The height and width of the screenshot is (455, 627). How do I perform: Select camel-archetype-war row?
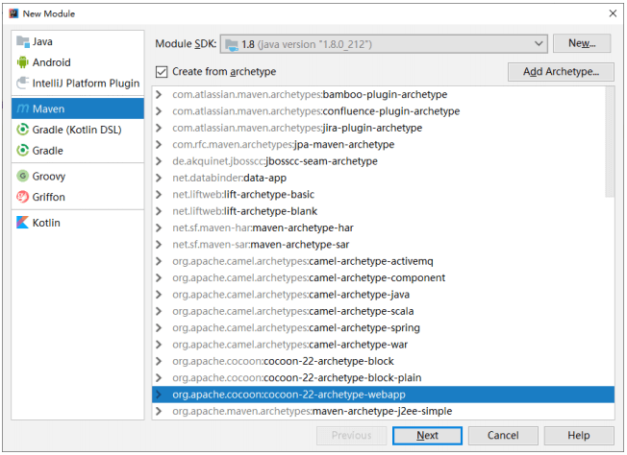pos(383,345)
